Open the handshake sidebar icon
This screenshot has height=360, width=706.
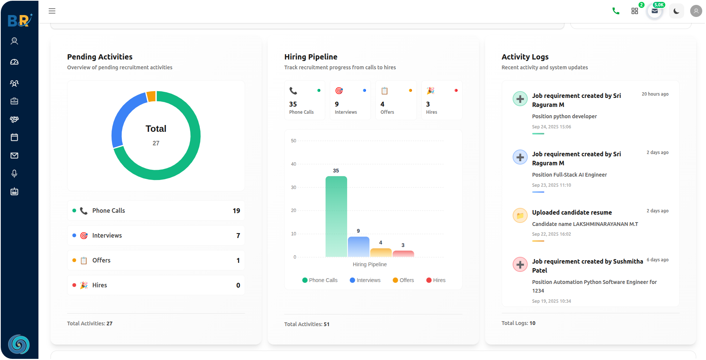point(14,119)
